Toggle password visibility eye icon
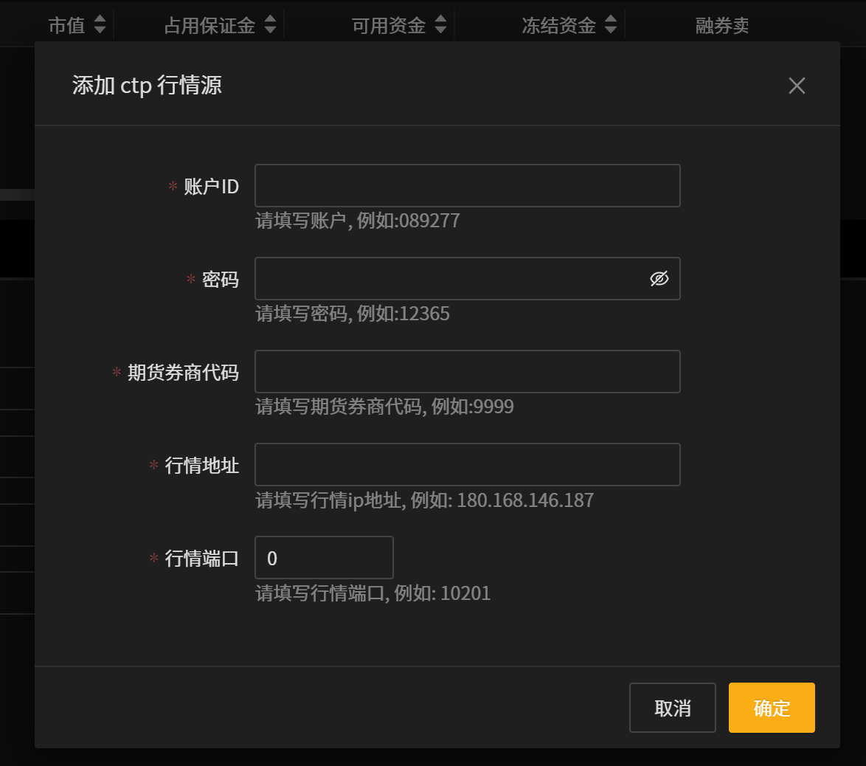The width and height of the screenshot is (866, 766). [659, 278]
